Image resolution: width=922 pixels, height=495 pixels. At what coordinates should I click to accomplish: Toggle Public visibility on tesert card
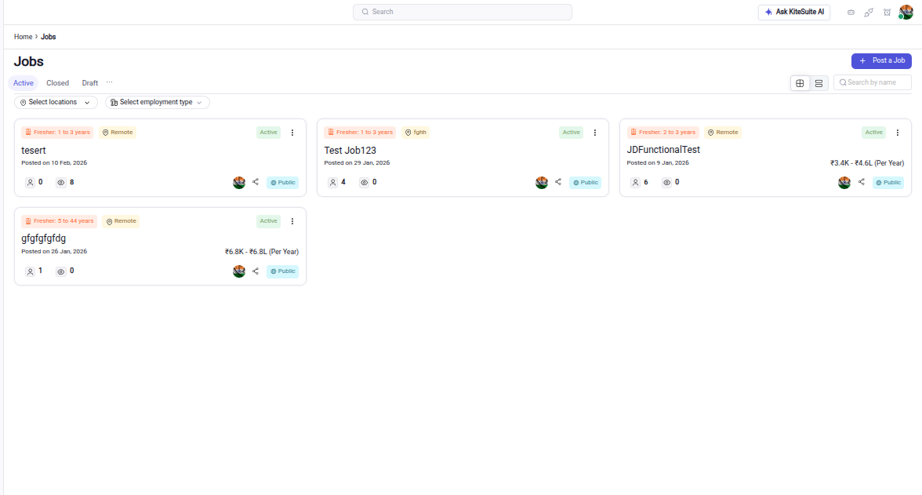pyautogui.click(x=283, y=183)
